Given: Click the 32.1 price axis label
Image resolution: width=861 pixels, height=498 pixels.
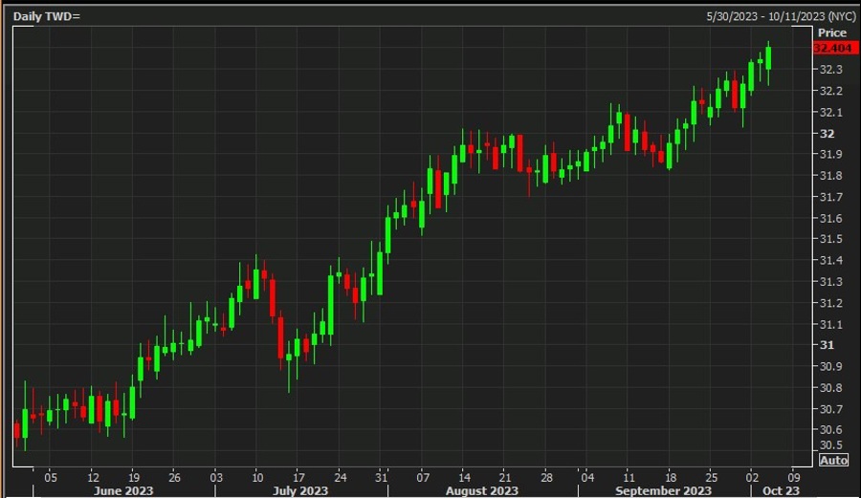Looking at the screenshot, I should click(x=830, y=113).
